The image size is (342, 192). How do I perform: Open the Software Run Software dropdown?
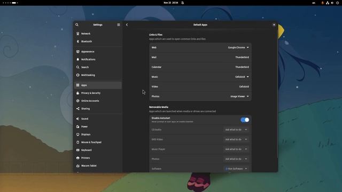(x=236, y=169)
